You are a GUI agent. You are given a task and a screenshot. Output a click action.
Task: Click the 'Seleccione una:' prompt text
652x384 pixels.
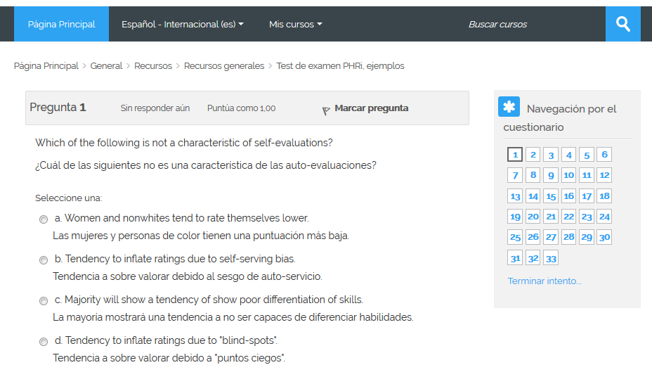click(x=69, y=198)
